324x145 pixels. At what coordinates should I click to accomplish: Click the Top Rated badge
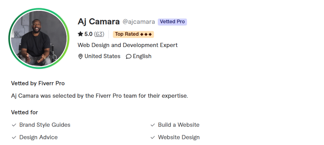pos(133,34)
